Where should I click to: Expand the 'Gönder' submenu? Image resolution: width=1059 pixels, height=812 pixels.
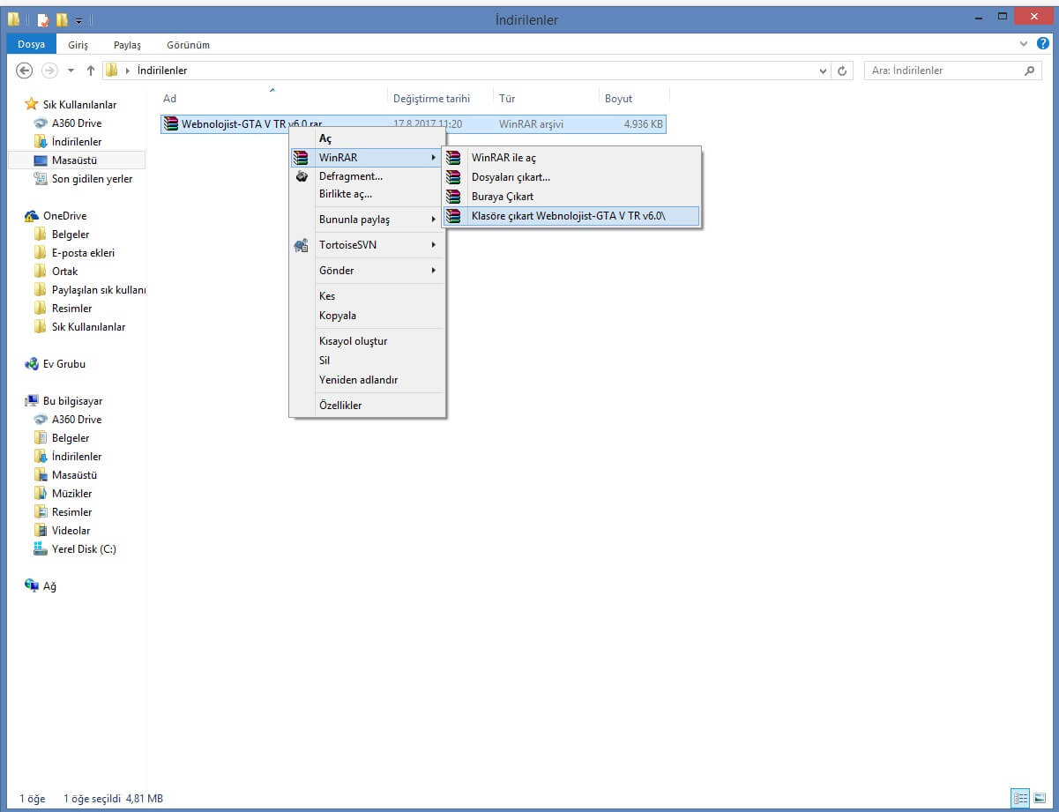tap(433, 271)
